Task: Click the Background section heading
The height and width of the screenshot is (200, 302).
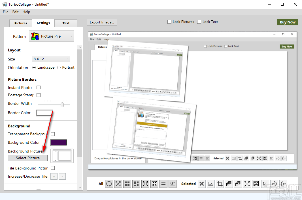Action: (19, 126)
